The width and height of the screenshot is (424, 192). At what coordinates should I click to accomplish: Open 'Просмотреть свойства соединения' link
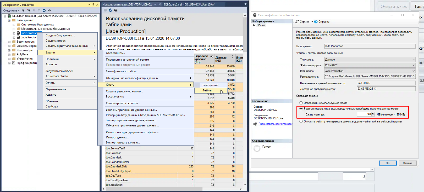[x=275, y=124]
